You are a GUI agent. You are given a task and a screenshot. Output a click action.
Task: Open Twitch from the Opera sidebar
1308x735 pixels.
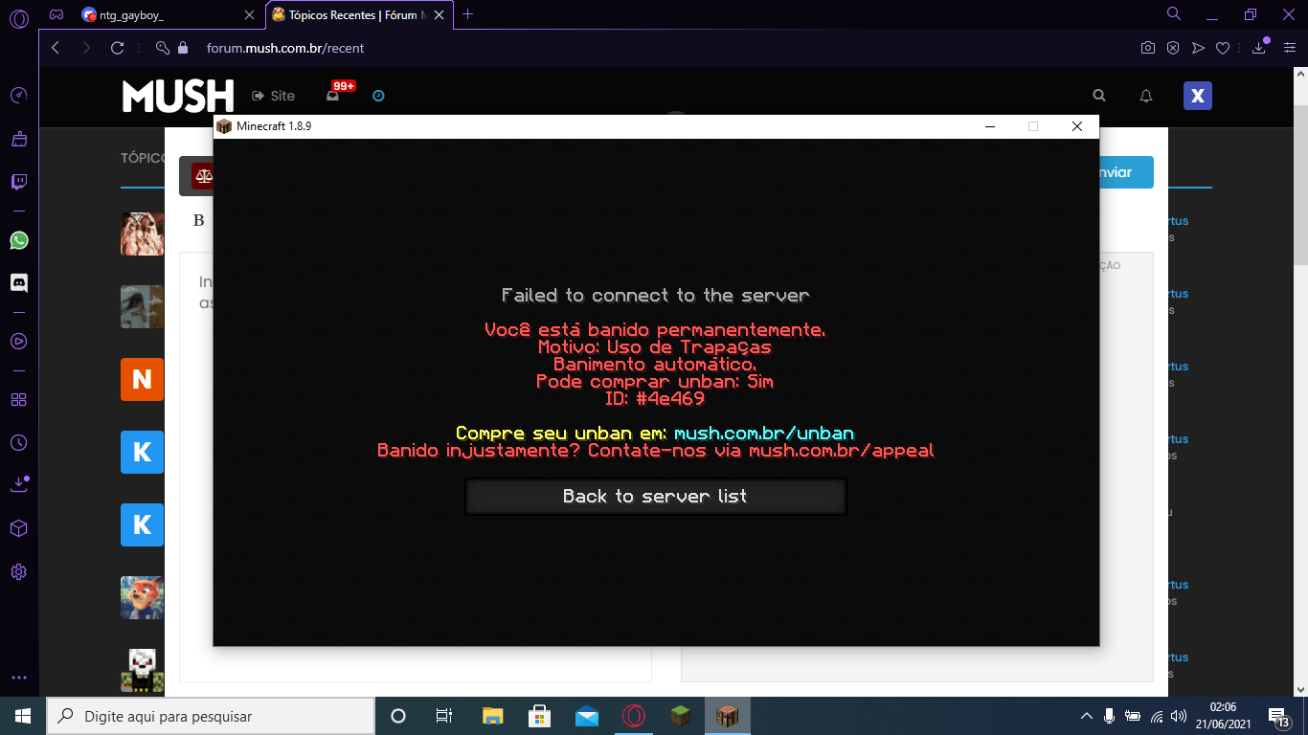click(x=19, y=182)
